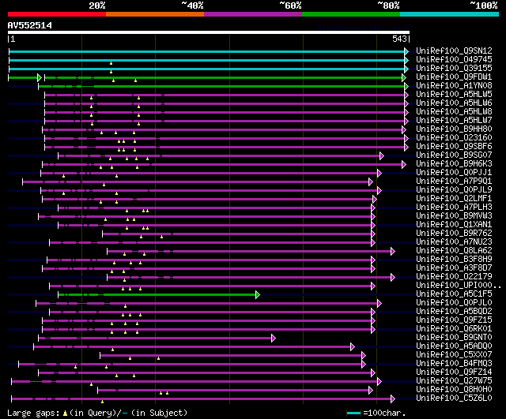Select the label UniRef100_A5HLW8
This screenshot has width=506, height=419.
tap(454, 111)
